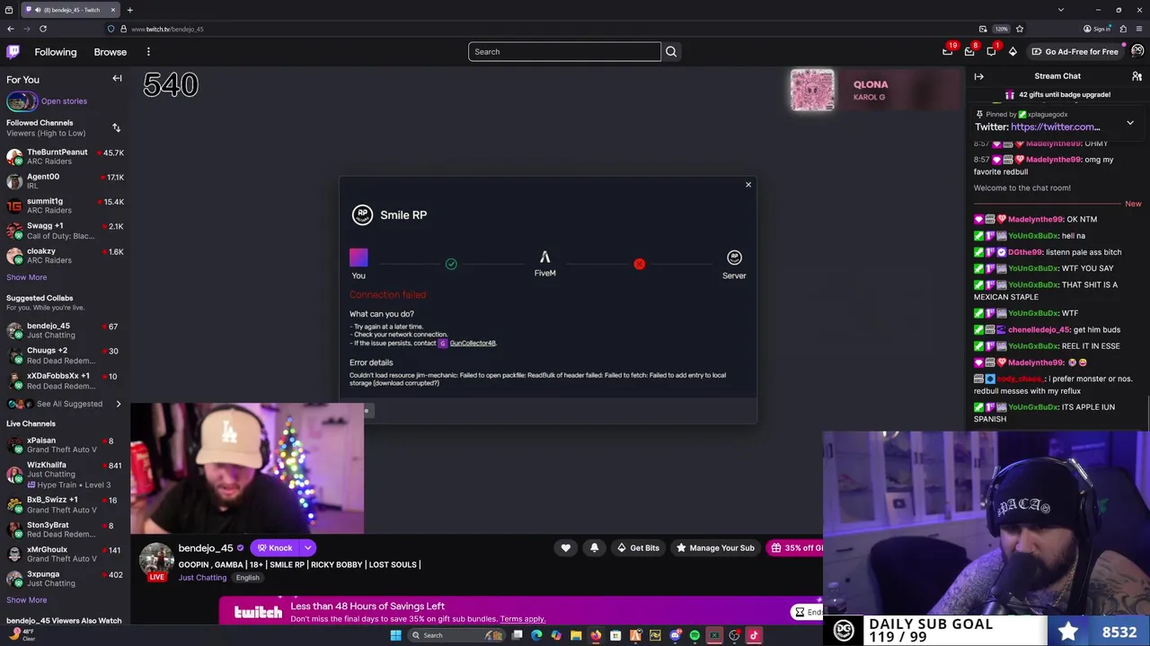The image size is (1150, 646).
Task: Open TheBurntPeanut channel
Action: [65, 157]
